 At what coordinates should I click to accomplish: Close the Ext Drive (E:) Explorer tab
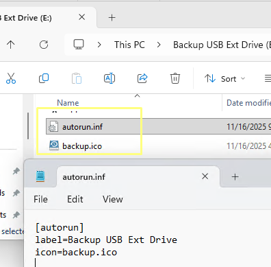(x=81, y=17)
